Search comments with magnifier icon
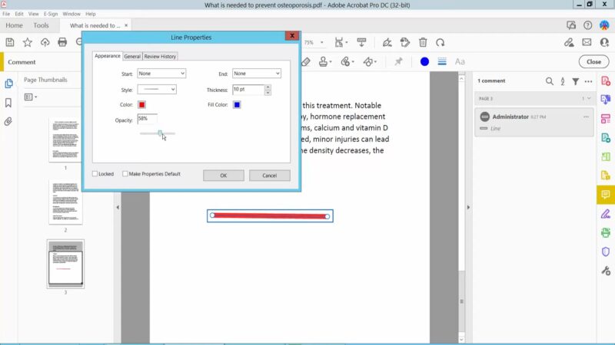 coord(550,81)
